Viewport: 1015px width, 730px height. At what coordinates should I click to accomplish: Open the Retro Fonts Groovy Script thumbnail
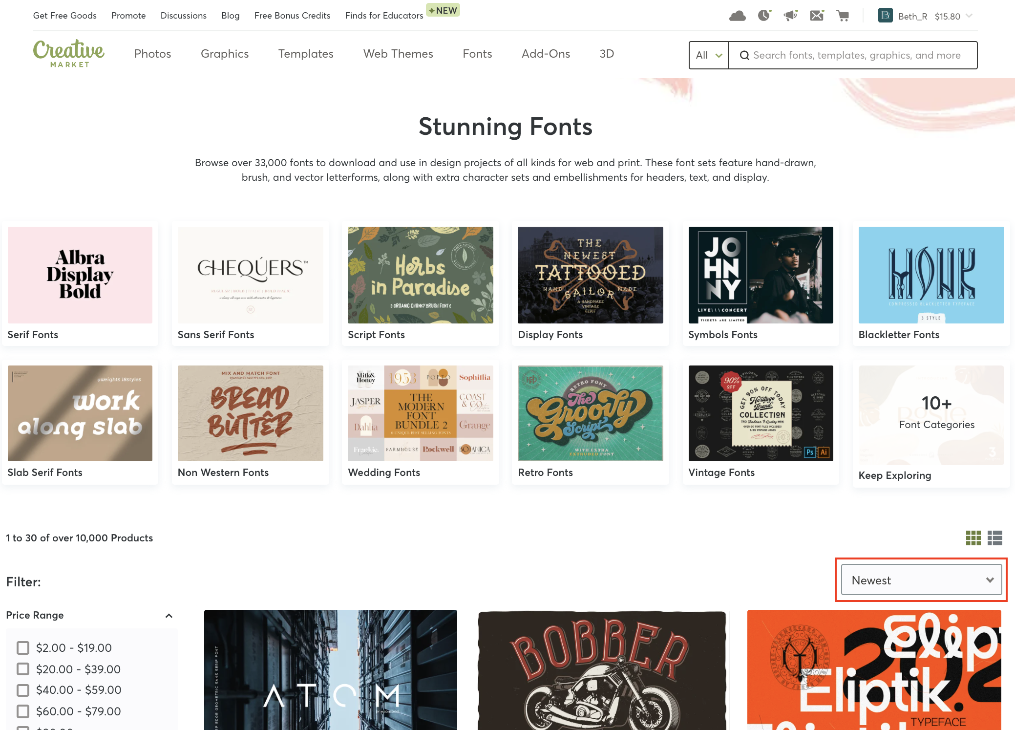pyautogui.click(x=591, y=413)
